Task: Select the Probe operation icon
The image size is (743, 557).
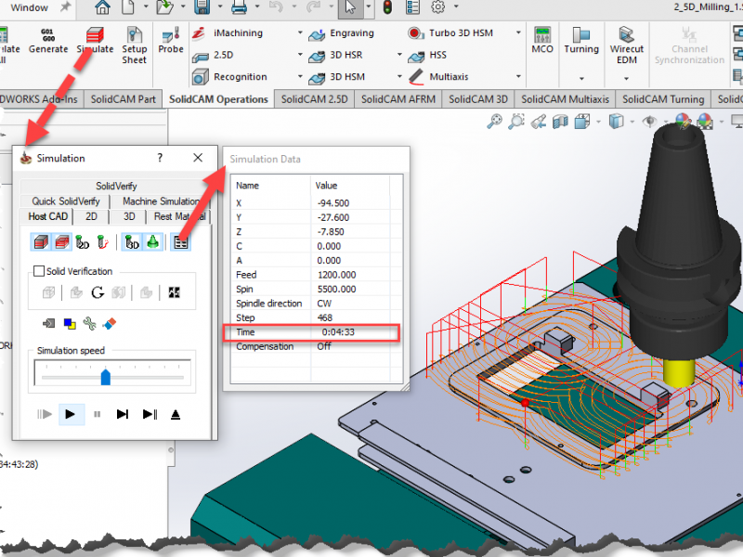Action: click(171, 41)
